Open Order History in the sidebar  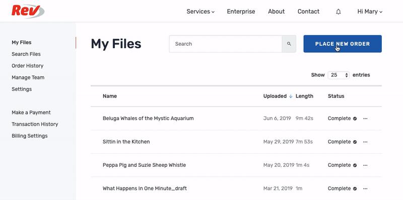click(28, 66)
